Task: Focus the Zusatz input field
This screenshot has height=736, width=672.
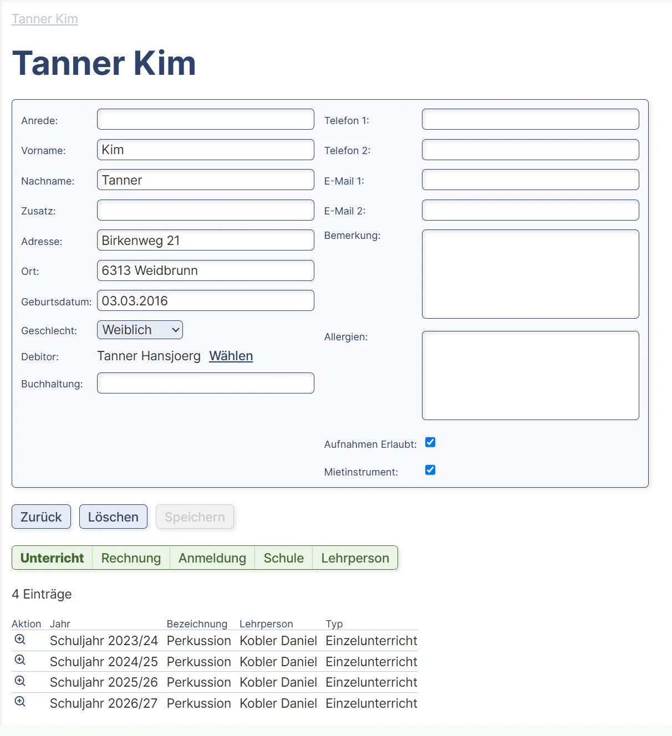Action: [206, 210]
